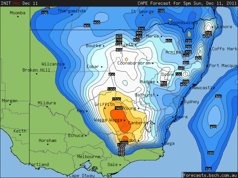Click the Mildura city label
Image resolution: width=238 pixels, height=178 pixels.
47,103
